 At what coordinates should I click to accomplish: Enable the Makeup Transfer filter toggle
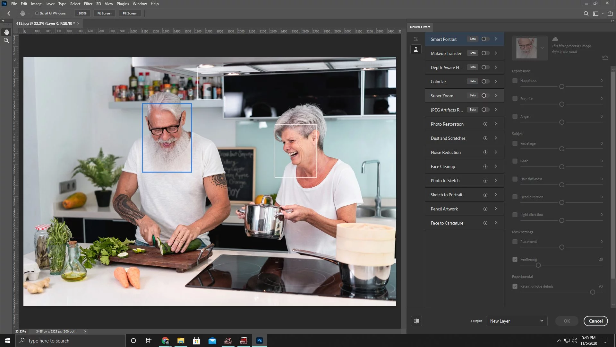485,53
